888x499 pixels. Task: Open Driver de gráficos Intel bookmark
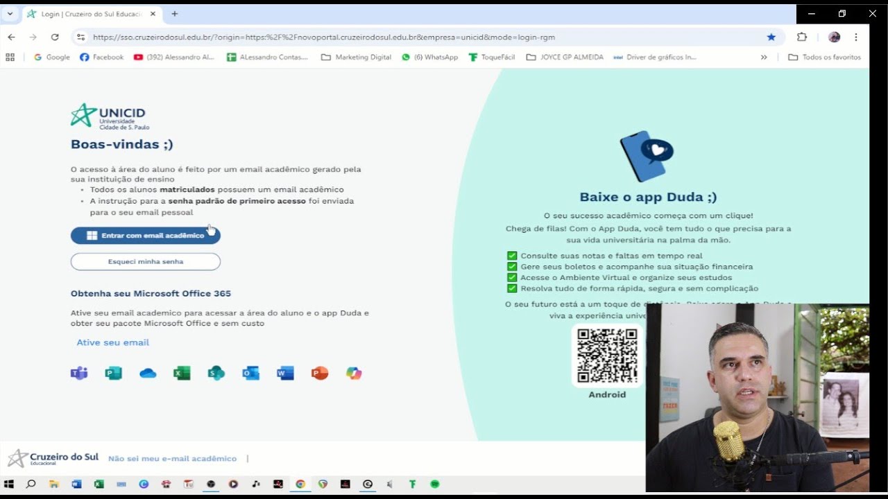[x=654, y=57]
